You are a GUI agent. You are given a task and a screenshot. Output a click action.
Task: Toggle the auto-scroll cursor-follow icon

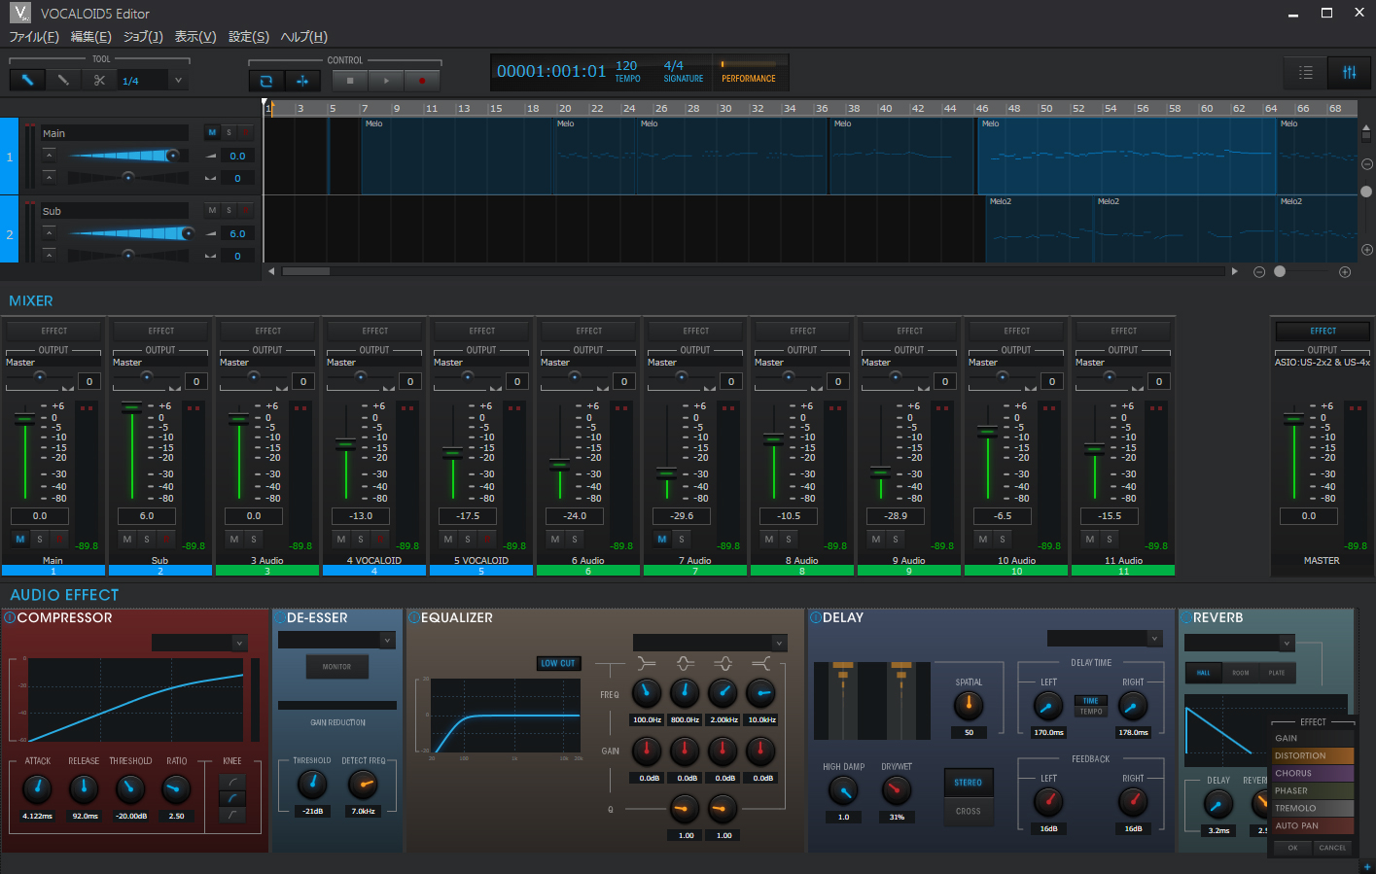point(302,81)
